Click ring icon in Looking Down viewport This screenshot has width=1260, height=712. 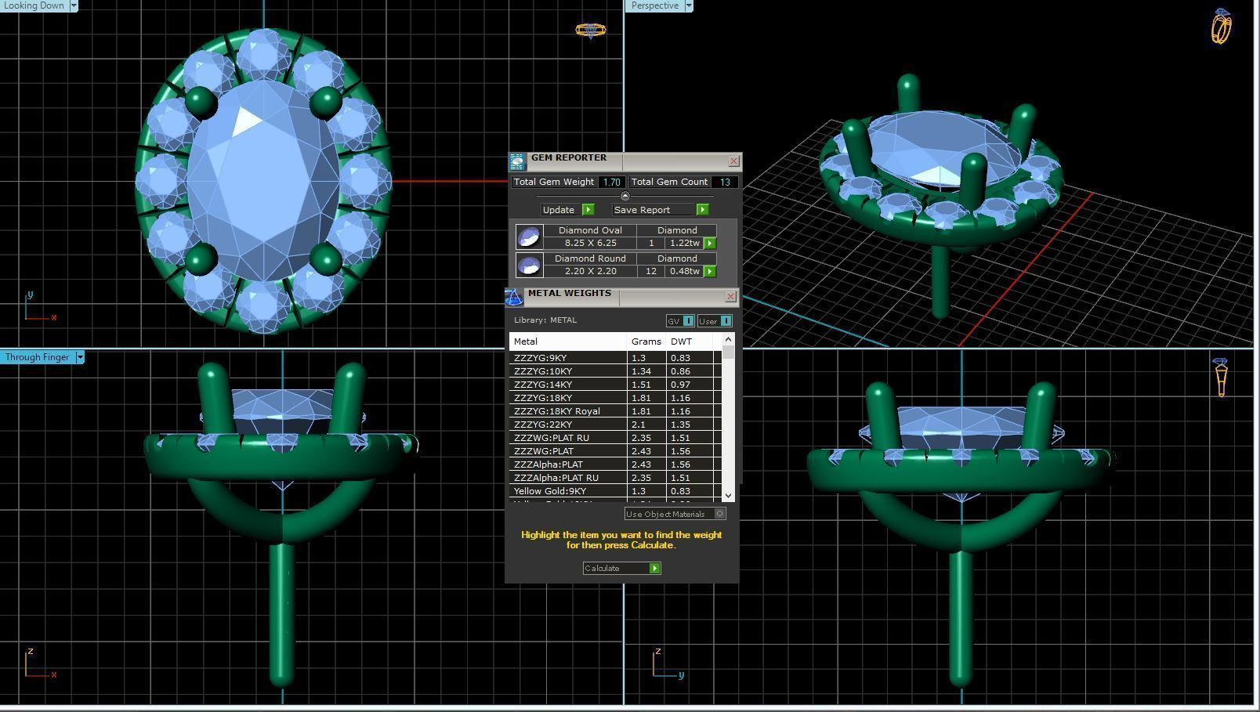coord(590,31)
